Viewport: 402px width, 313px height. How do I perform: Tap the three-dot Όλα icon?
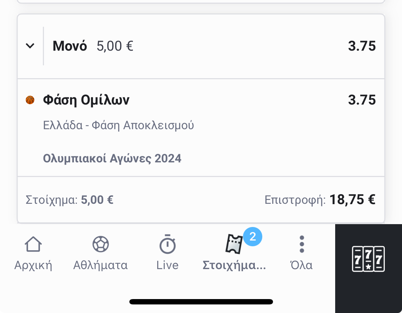tap(302, 245)
